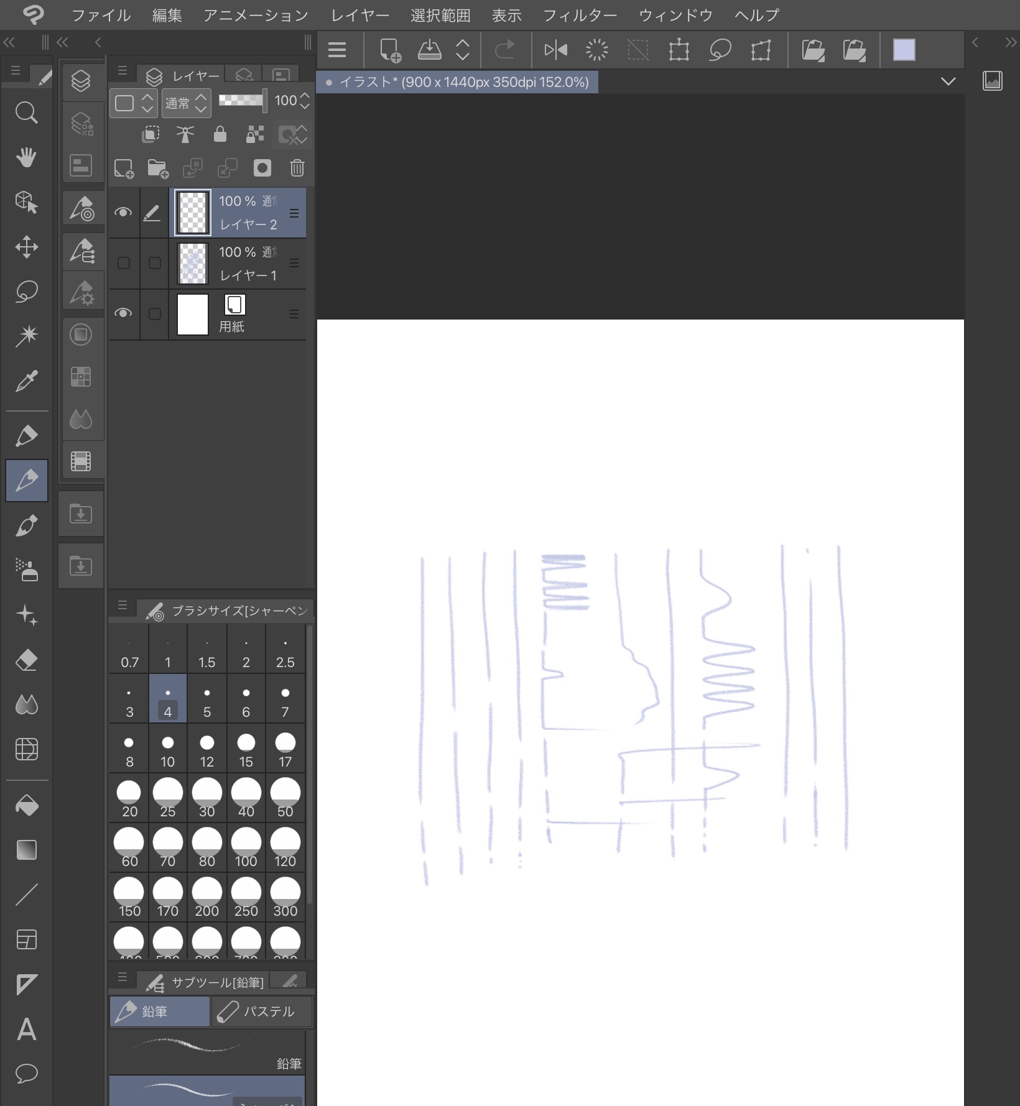Toggle the lock box on レイヤー 1
1020x1106 pixels.
click(155, 263)
